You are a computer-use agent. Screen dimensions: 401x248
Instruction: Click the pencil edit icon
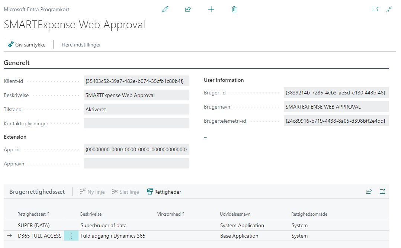pyautogui.click(x=165, y=9)
